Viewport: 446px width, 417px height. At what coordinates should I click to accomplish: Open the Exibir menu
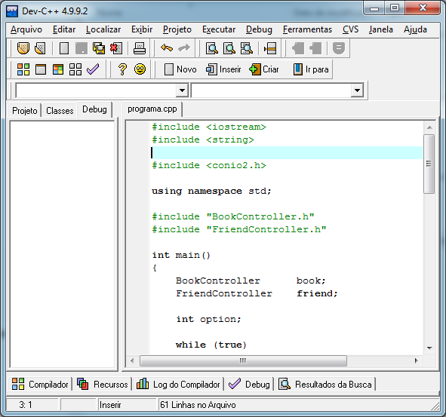pos(142,29)
